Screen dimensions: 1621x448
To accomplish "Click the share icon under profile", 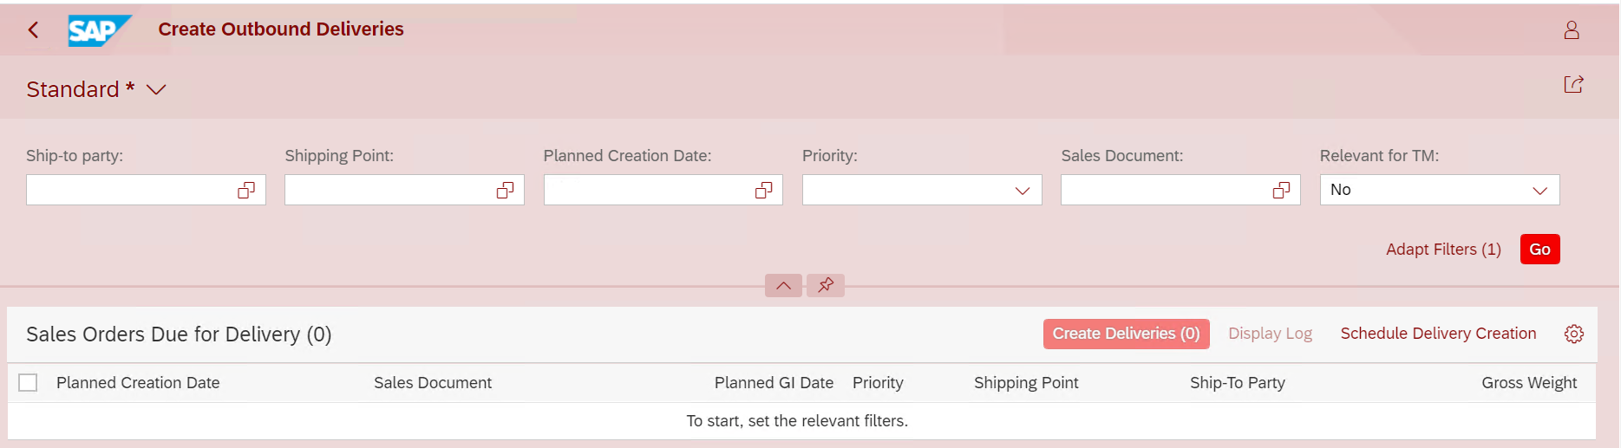I will tap(1573, 84).
